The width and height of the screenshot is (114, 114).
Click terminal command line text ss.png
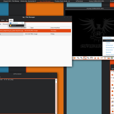[11, 80]
